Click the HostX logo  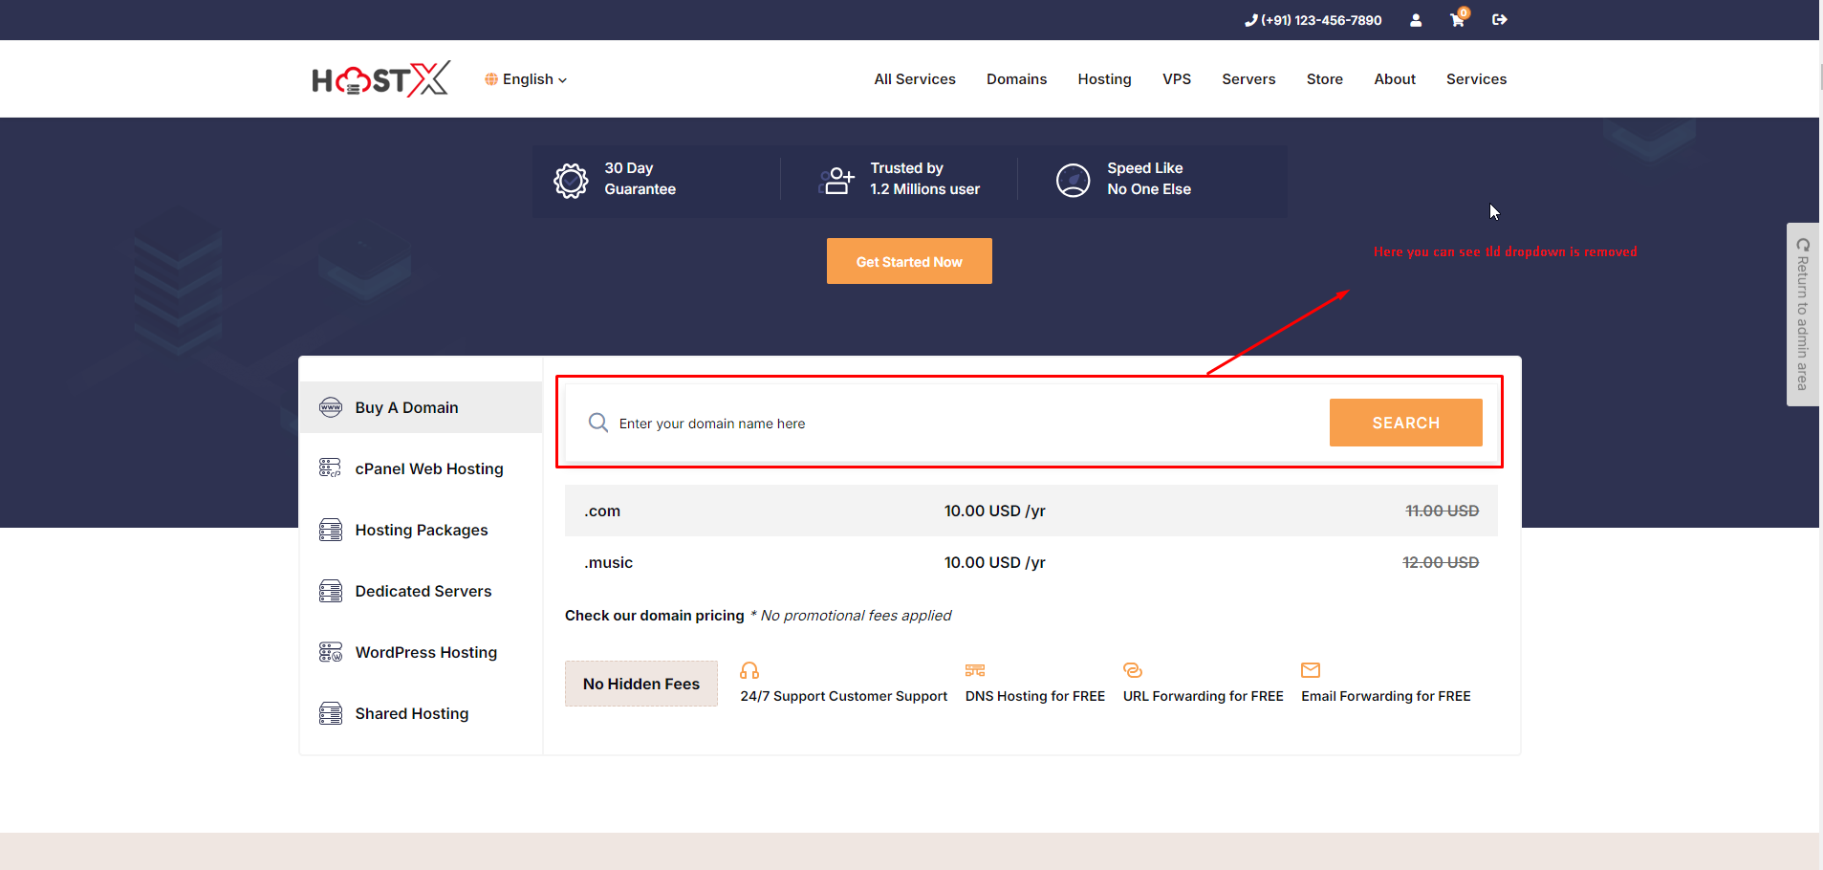point(380,79)
